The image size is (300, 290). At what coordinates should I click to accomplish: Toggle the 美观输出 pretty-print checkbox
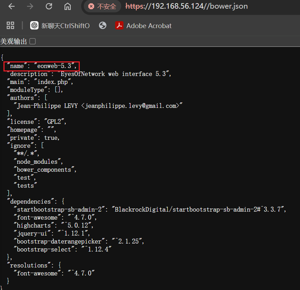(x=33, y=41)
